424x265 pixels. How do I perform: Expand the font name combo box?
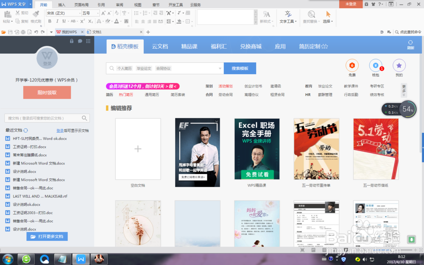click(80, 14)
